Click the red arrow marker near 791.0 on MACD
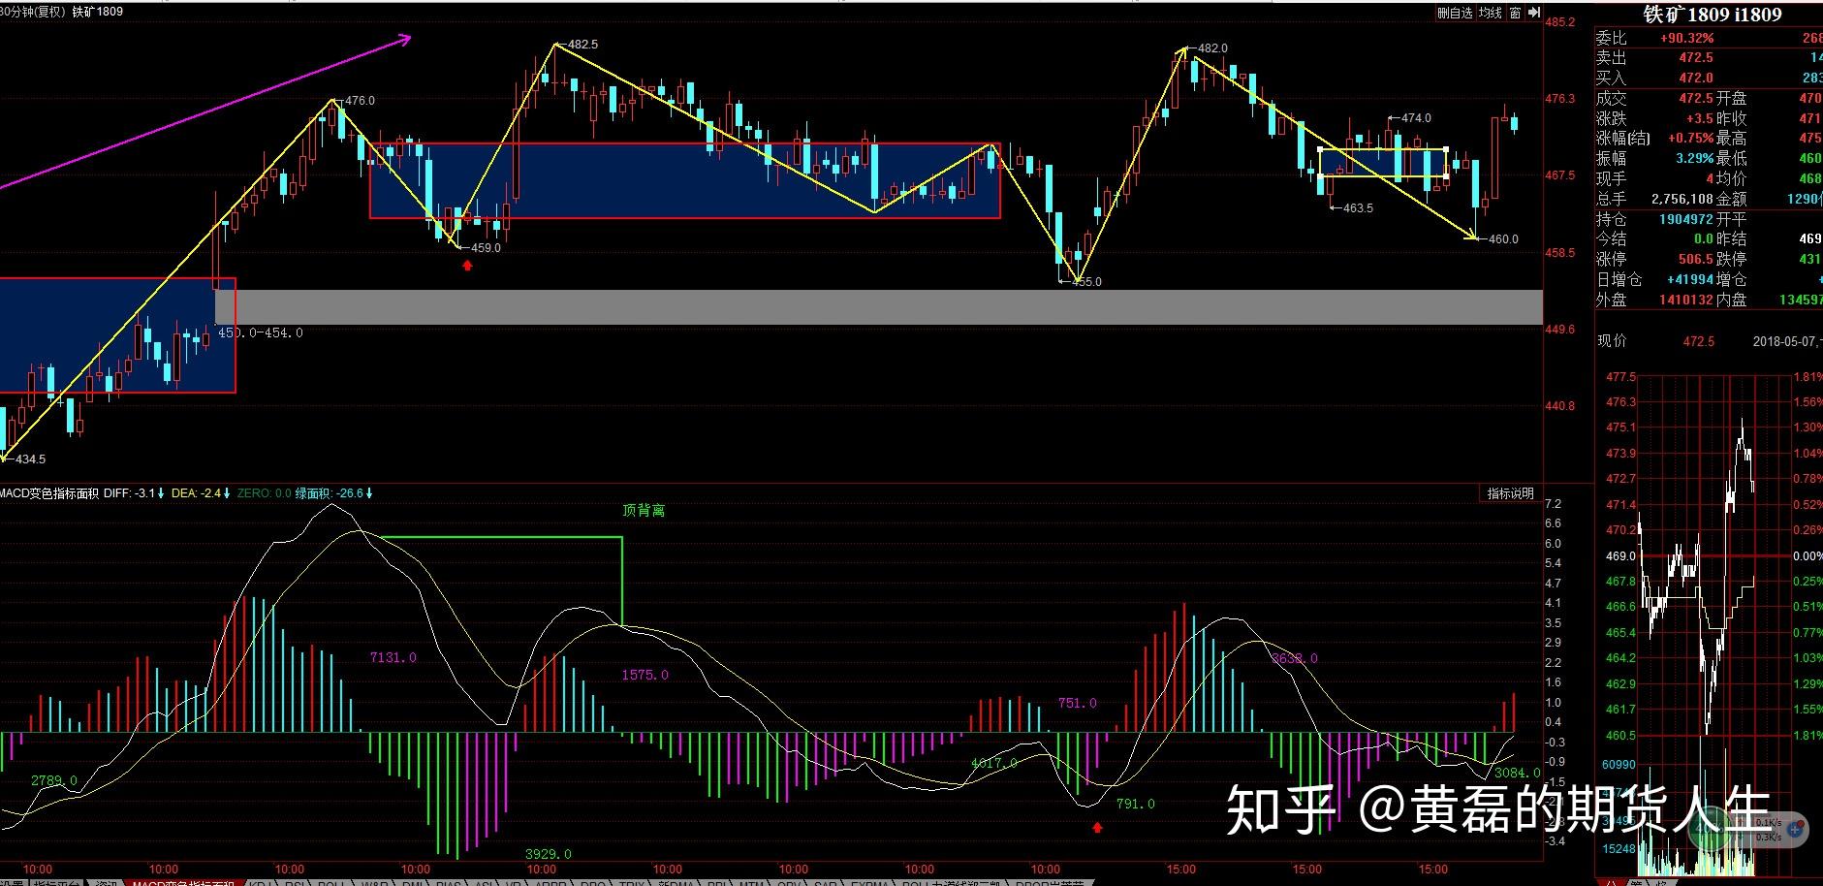The image size is (1823, 886). tap(1097, 827)
